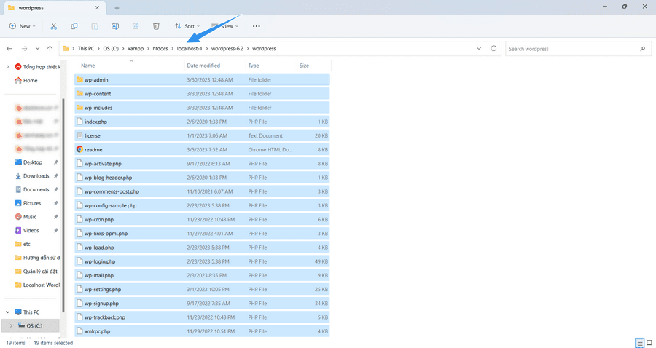Switch to large thumbnails view icon
Viewport: 656px width, 348px height.
649,343
